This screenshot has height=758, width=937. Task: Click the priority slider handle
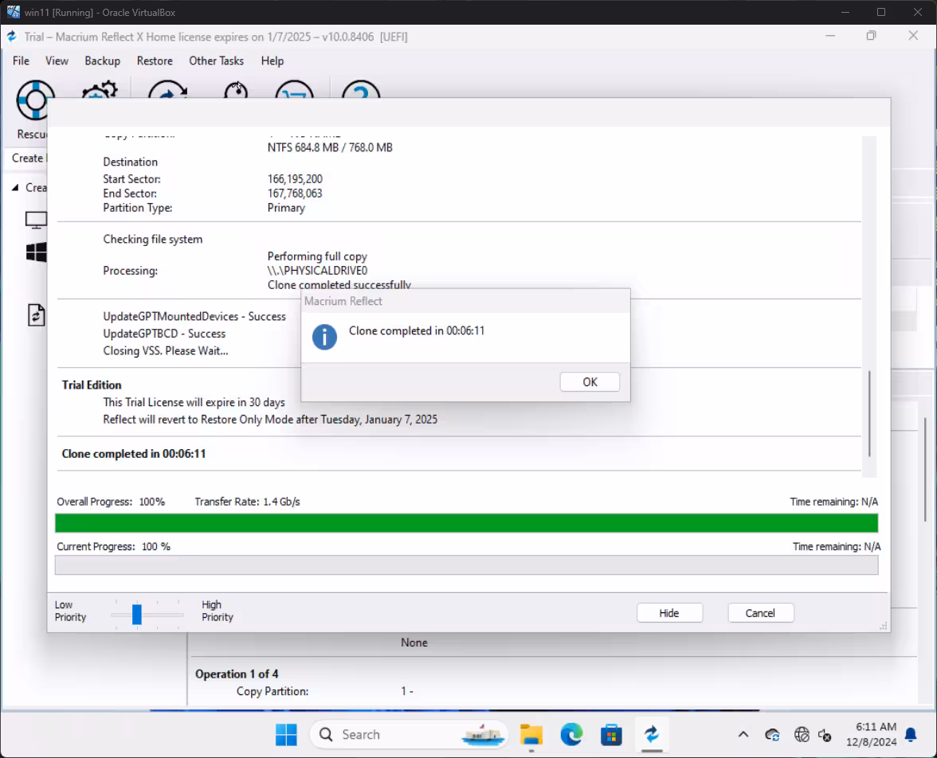137,614
